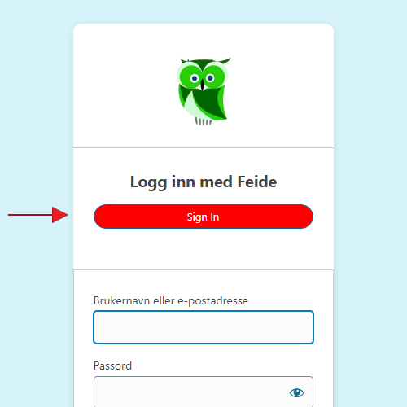Toggle password visibility in Passord field
The image size is (407, 407).
click(x=296, y=392)
